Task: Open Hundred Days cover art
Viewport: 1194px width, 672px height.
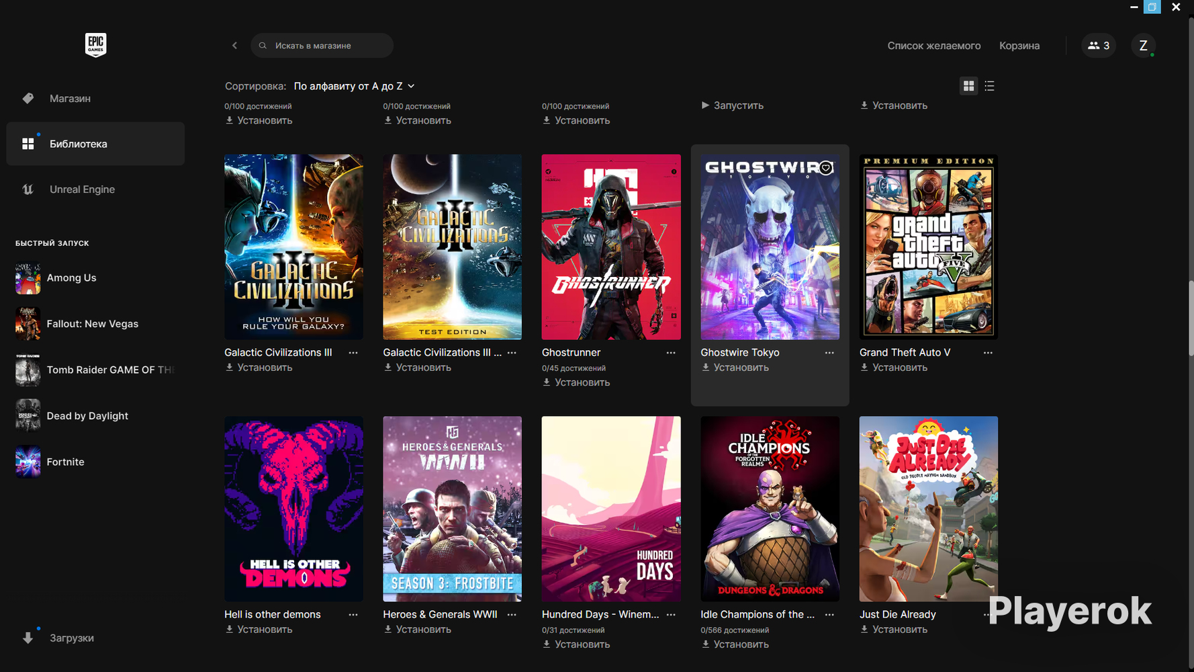Action: pos(611,509)
